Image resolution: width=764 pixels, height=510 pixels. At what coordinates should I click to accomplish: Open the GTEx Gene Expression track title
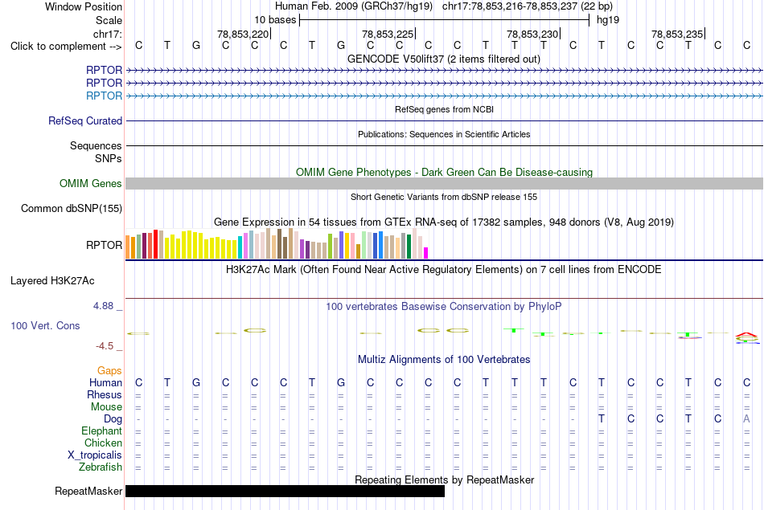[444, 222]
